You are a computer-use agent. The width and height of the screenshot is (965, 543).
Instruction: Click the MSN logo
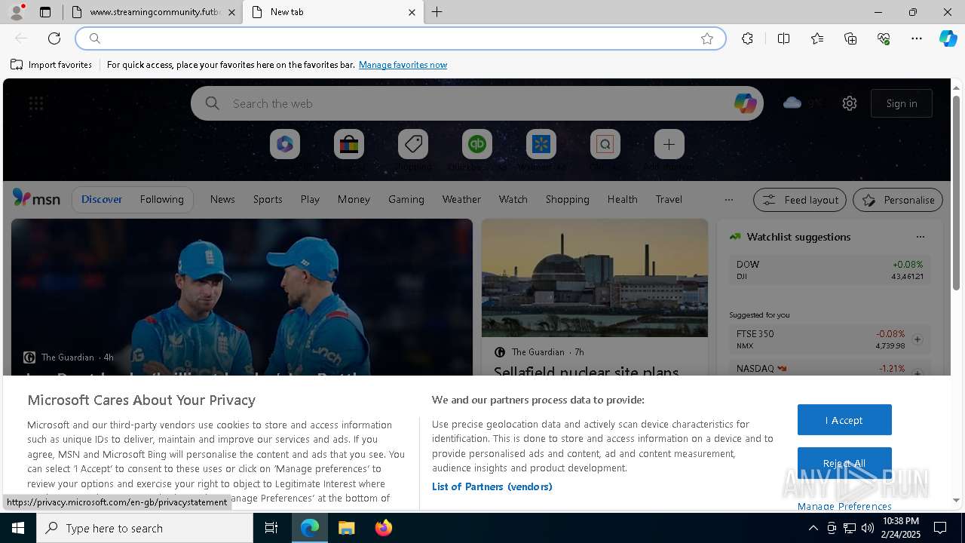coord(36,198)
